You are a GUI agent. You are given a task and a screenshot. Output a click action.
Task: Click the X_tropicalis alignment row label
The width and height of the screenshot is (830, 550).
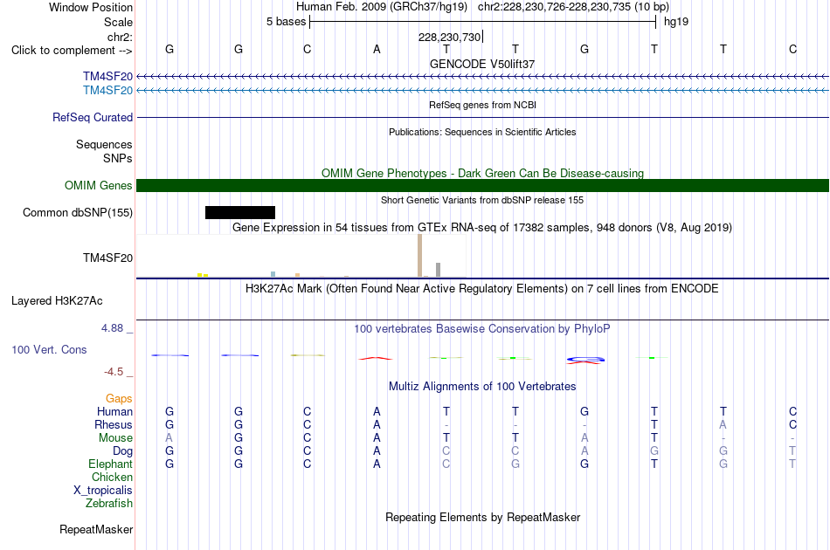(x=103, y=491)
